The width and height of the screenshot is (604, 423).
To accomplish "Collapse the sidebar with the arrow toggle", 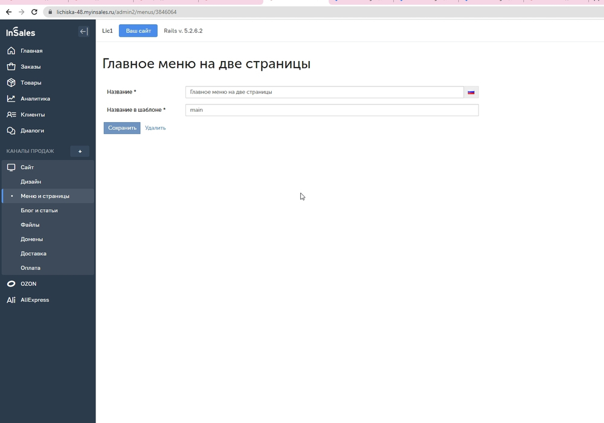I will pos(83,31).
